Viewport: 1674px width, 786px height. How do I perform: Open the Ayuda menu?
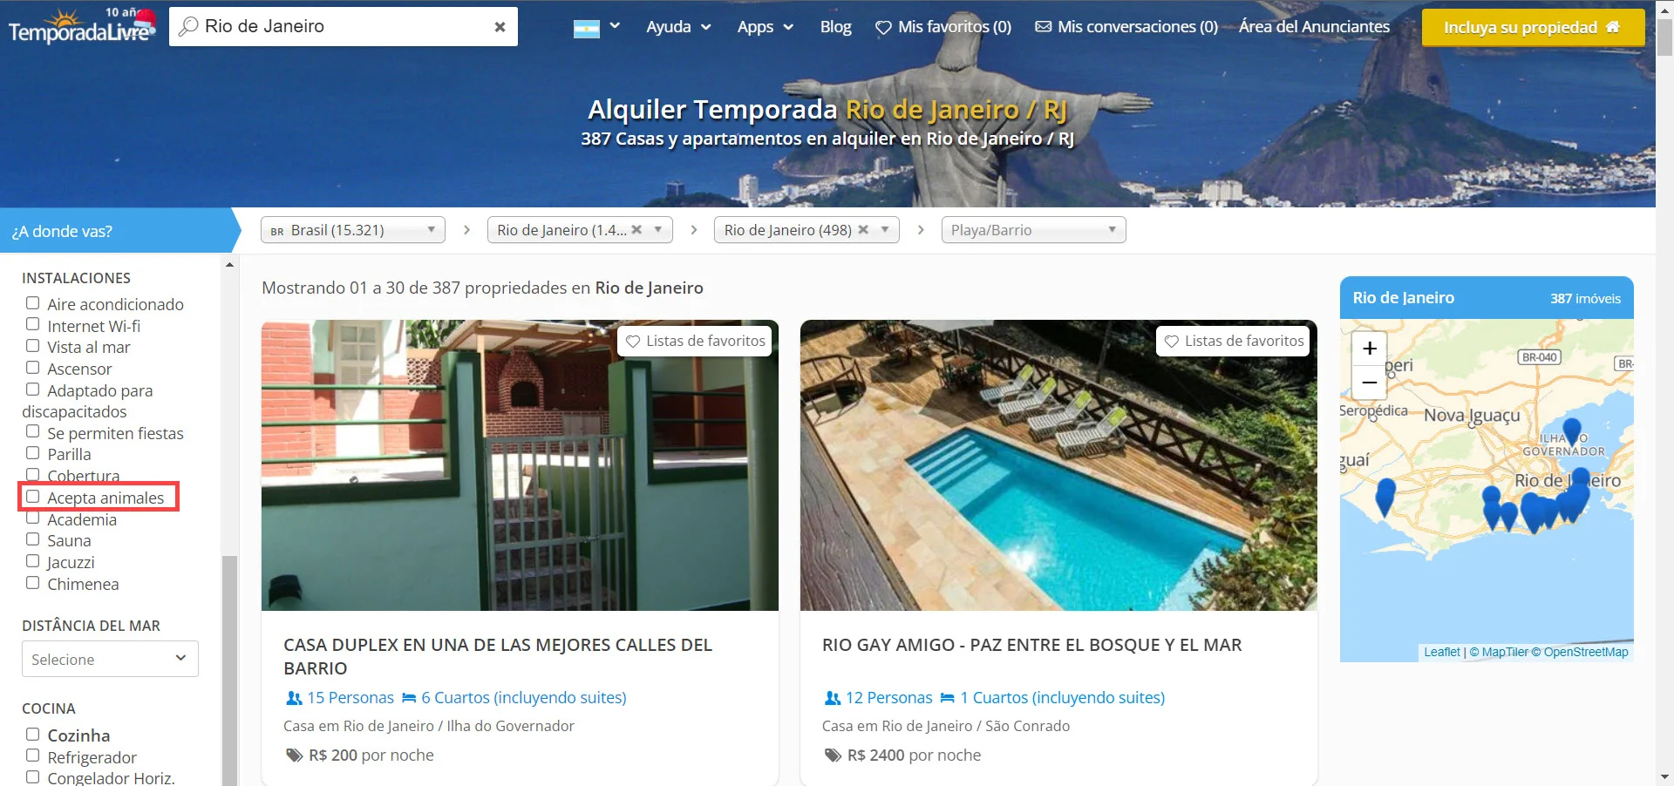[x=678, y=27]
